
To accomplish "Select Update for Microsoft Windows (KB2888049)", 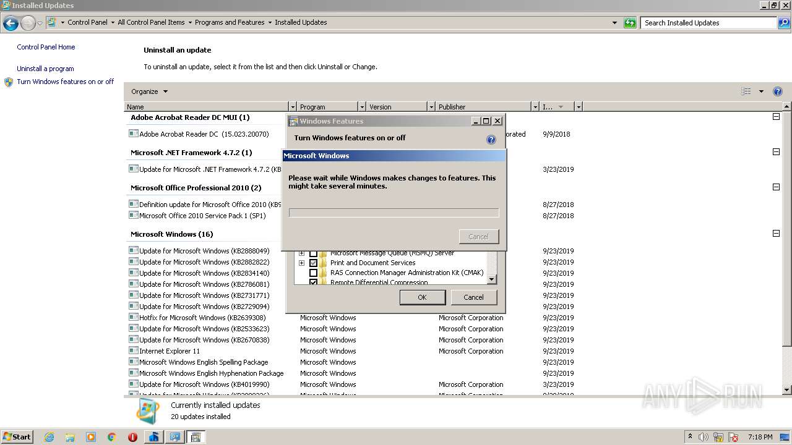I will (204, 251).
